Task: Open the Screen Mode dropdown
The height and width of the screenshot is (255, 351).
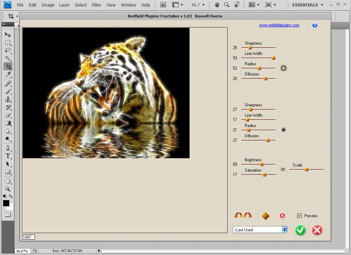Action: tap(270, 5)
